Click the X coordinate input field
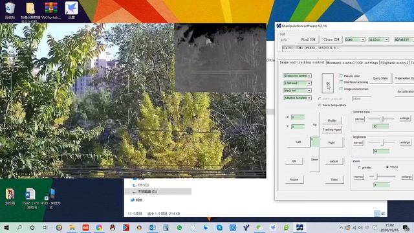This screenshot has width=414, height=233. click(x=298, y=117)
